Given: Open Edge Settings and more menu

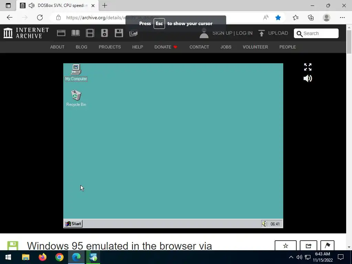Looking at the screenshot, I should point(342,18).
